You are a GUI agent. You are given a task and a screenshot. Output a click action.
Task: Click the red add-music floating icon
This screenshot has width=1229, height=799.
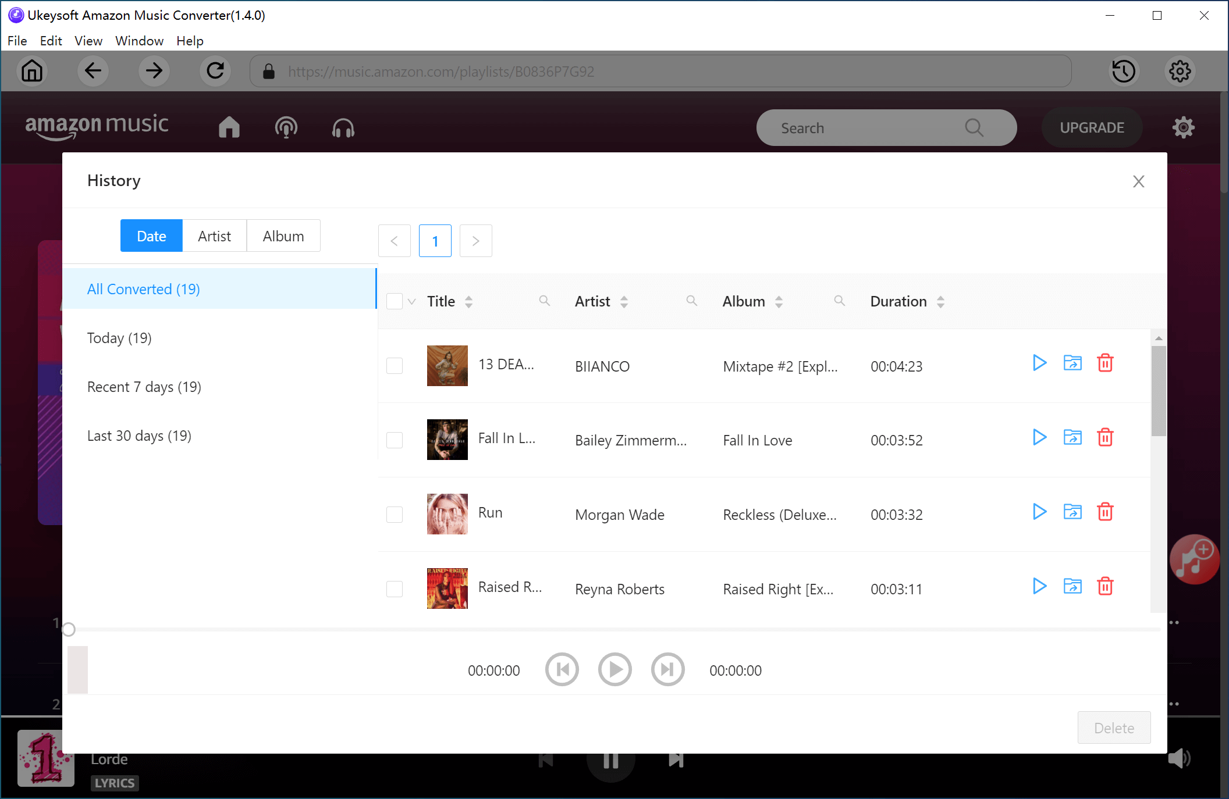pos(1194,559)
